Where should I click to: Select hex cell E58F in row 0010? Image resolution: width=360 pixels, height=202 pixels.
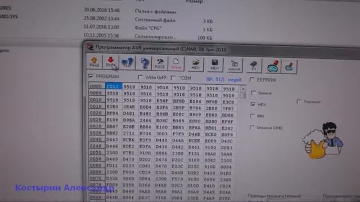pyautogui.click(x=162, y=101)
